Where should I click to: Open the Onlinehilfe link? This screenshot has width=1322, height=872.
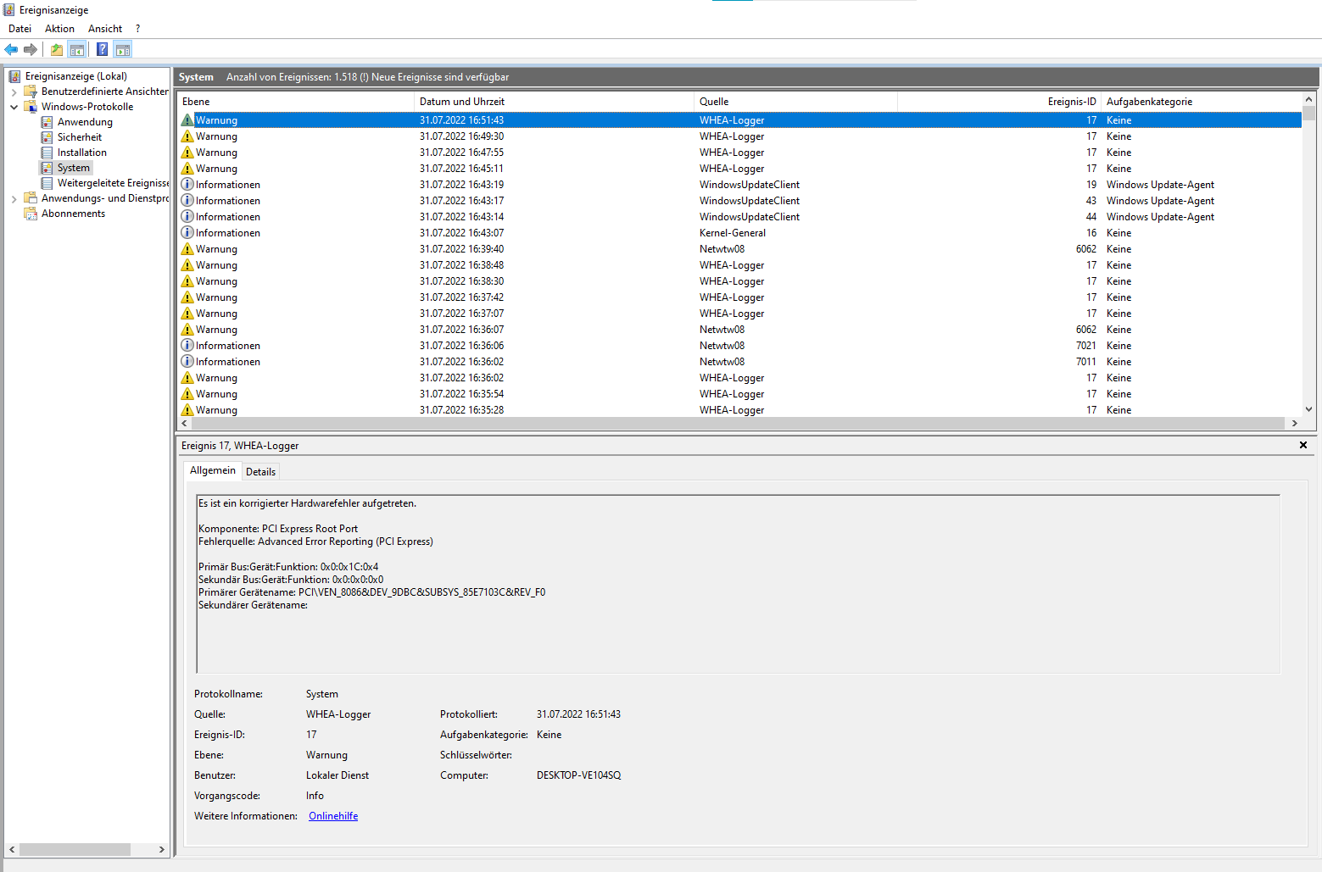[333, 816]
